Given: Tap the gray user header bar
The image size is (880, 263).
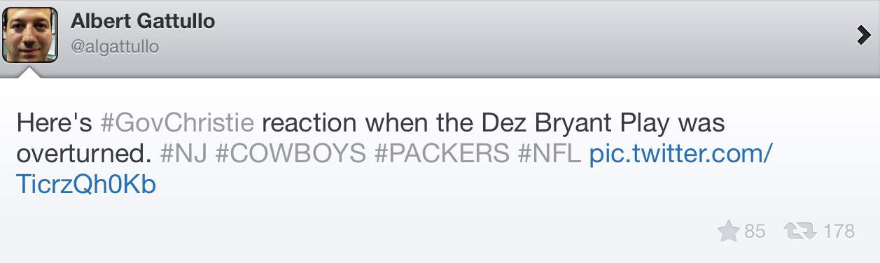Looking at the screenshot, I should tap(440, 38).
